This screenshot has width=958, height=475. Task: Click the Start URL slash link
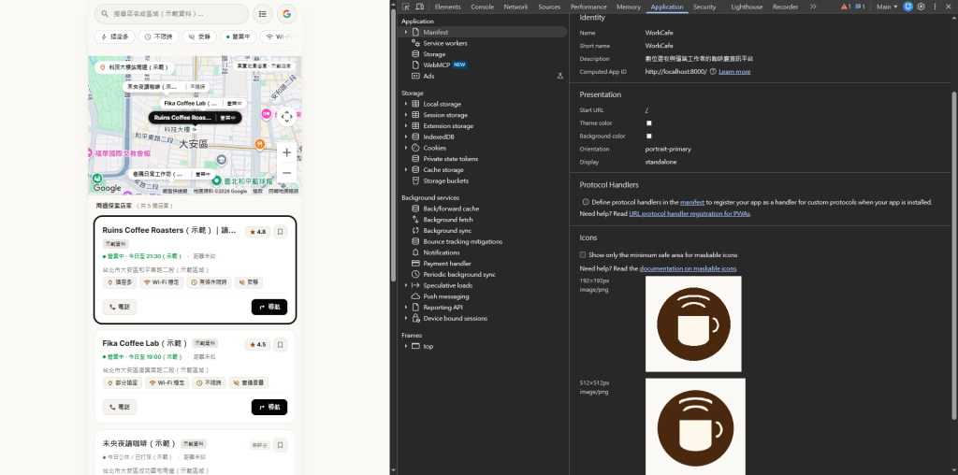click(x=646, y=110)
